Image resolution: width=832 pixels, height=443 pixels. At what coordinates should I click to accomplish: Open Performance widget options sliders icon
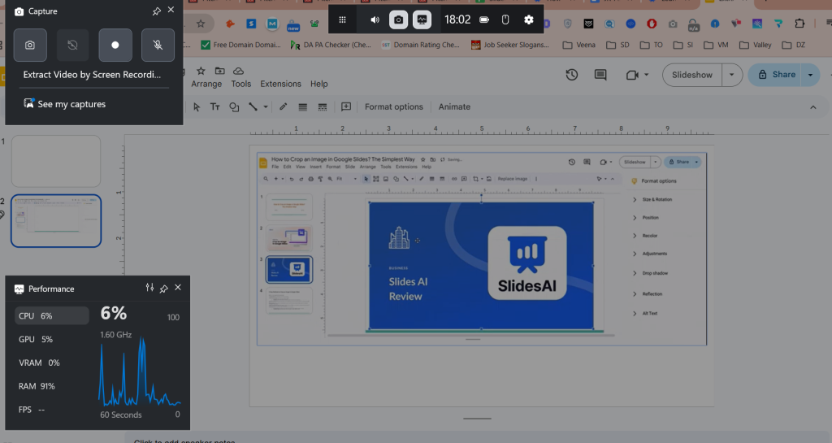[149, 289]
